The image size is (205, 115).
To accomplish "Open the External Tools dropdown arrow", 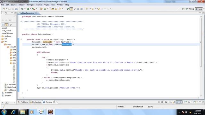I will pos(36,9).
